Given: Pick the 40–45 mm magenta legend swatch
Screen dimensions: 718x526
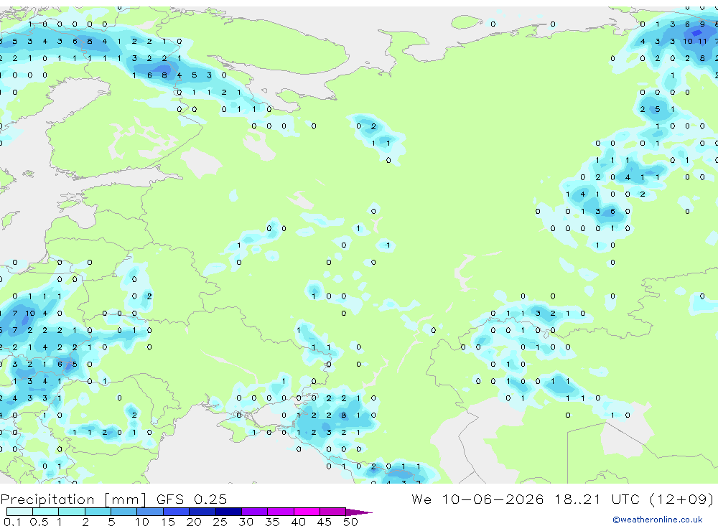Looking at the screenshot, I should pyautogui.click(x=307, y=512).
